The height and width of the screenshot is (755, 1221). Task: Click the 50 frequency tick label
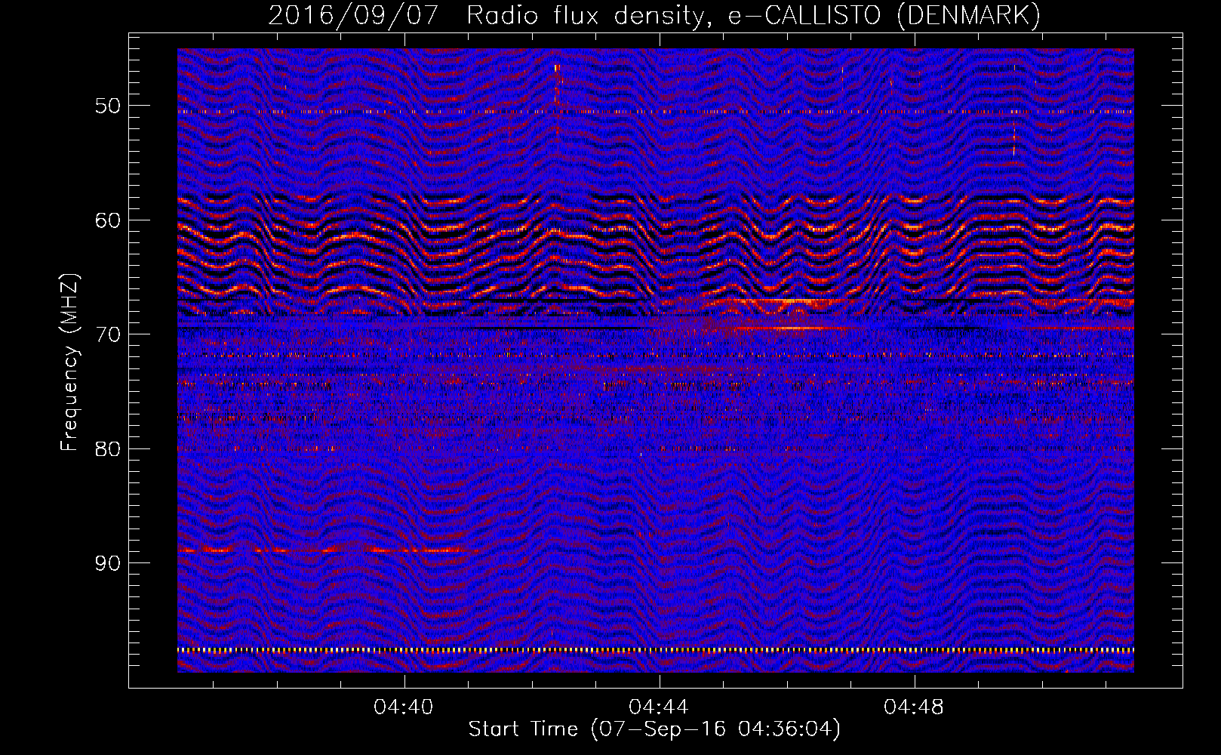pyautogui.click(x=108, y=106)
